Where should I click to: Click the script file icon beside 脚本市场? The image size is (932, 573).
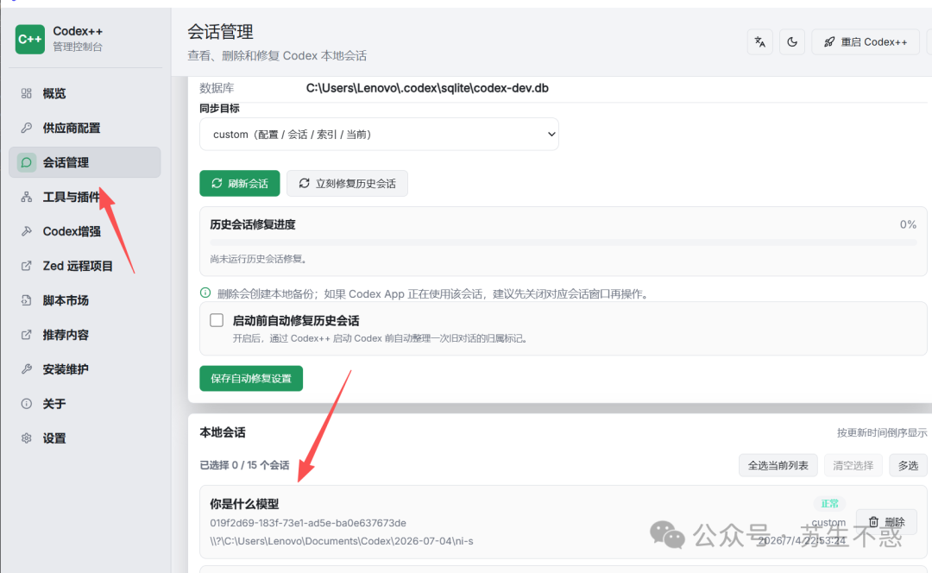click(x=26, y=300)
